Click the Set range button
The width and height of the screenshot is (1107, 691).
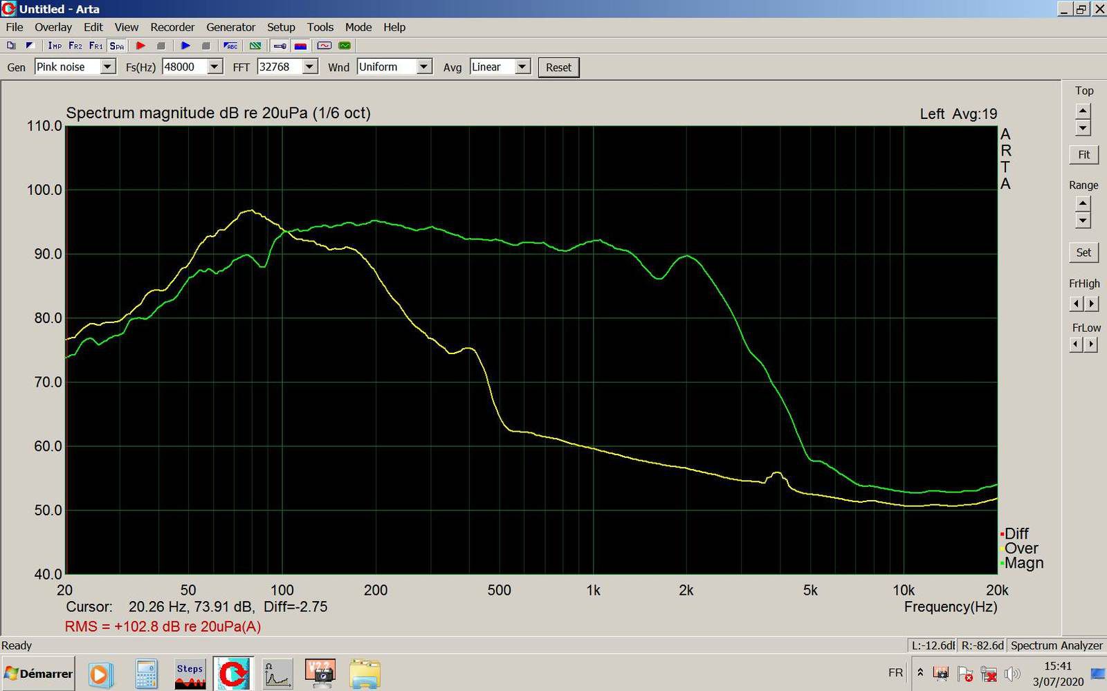click(x=1083, y=252)
